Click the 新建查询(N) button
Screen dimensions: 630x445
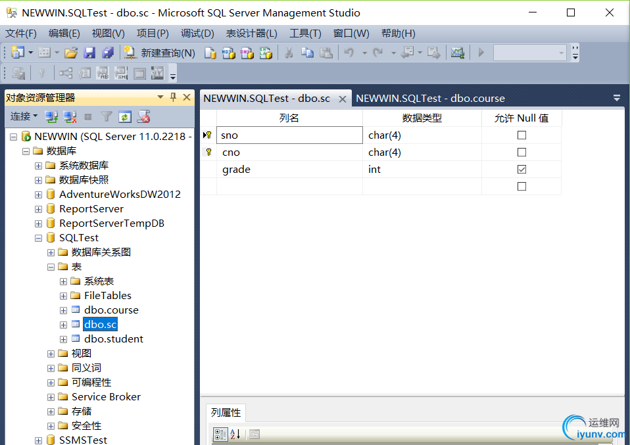pyautogui.click(x=160, y=53)
